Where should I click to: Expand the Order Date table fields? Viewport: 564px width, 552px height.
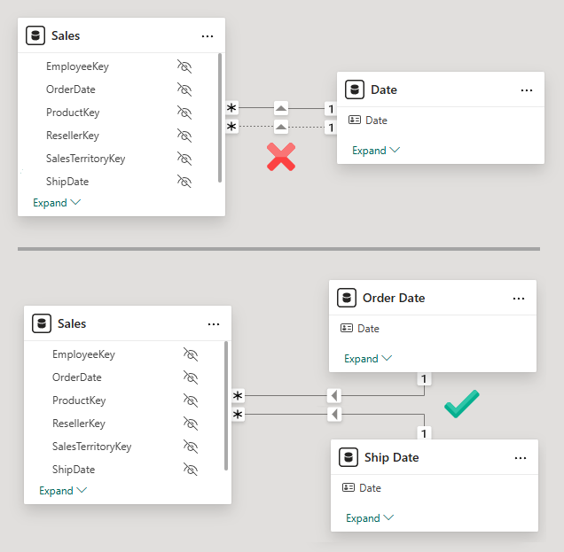click(368, 358)
